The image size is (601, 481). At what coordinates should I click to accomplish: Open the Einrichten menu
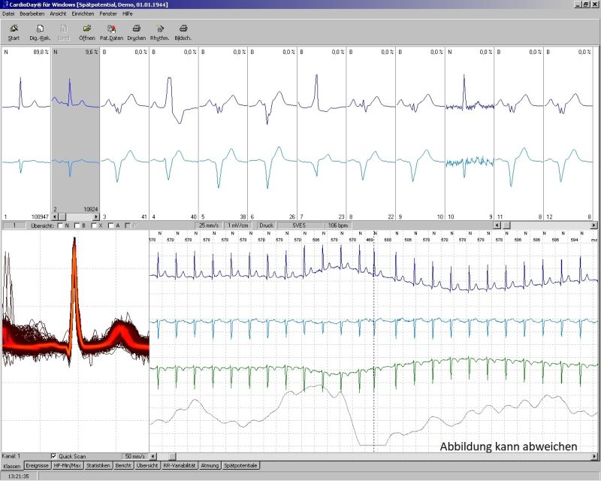coord(83,14)
